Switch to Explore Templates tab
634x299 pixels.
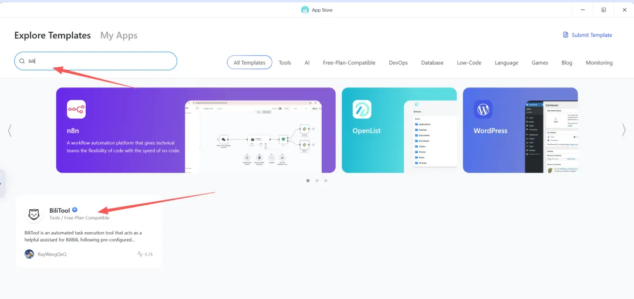(x=53, y=35)
